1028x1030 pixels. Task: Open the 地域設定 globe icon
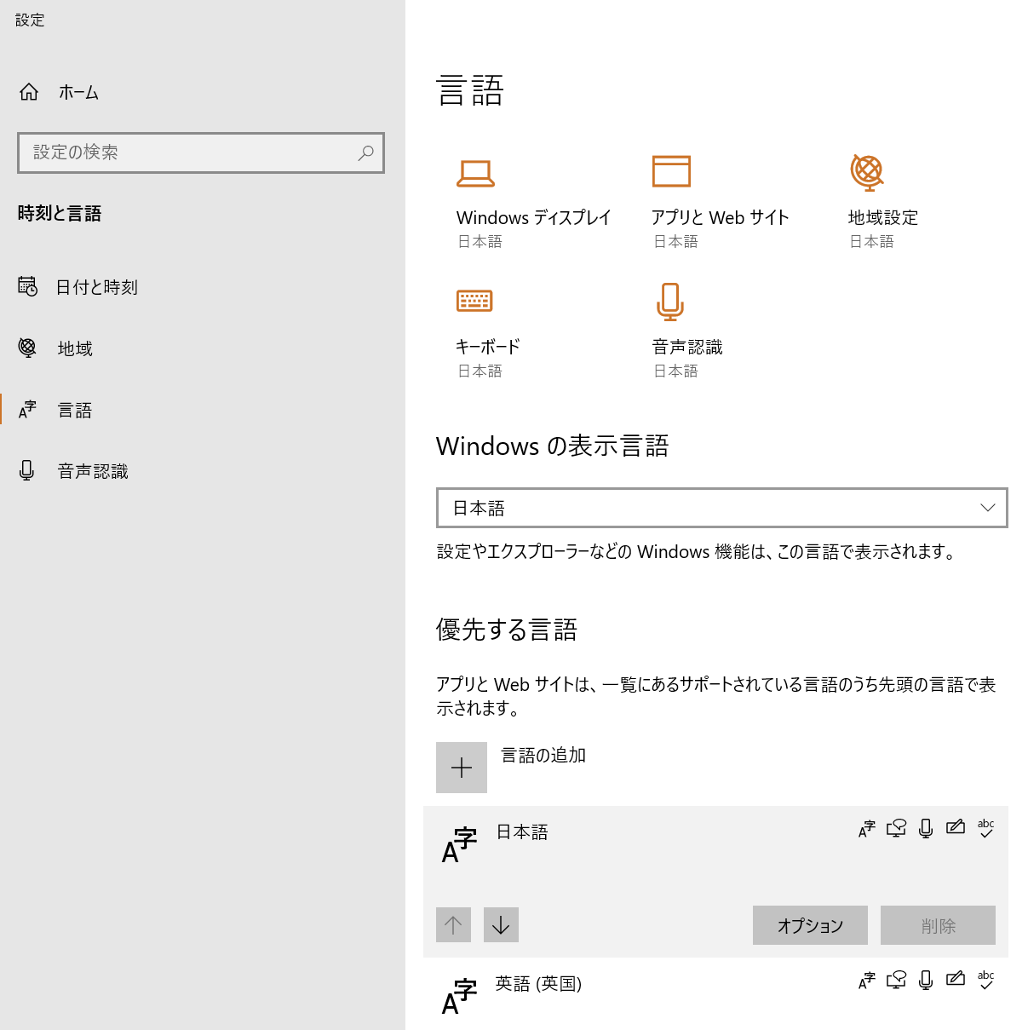867,171
